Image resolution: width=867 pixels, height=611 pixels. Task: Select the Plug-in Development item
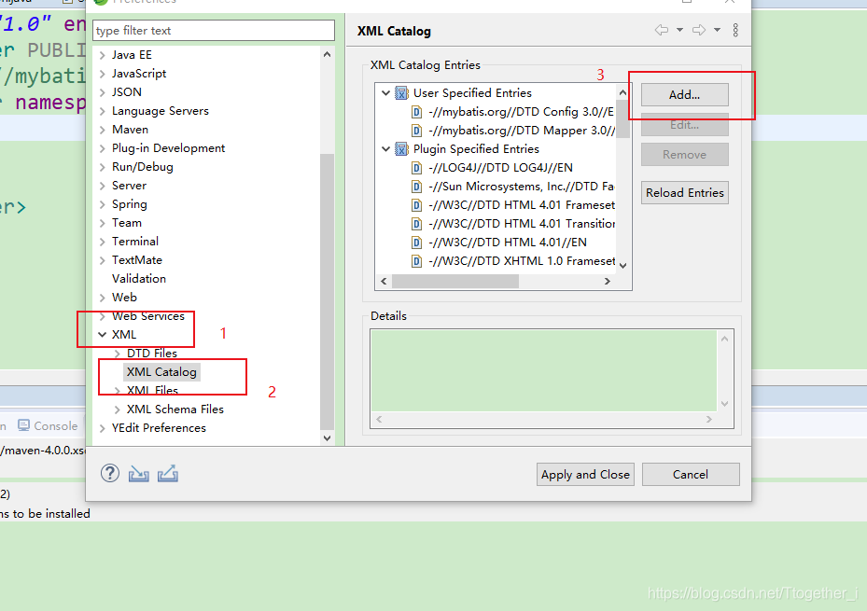pos(168,148)
